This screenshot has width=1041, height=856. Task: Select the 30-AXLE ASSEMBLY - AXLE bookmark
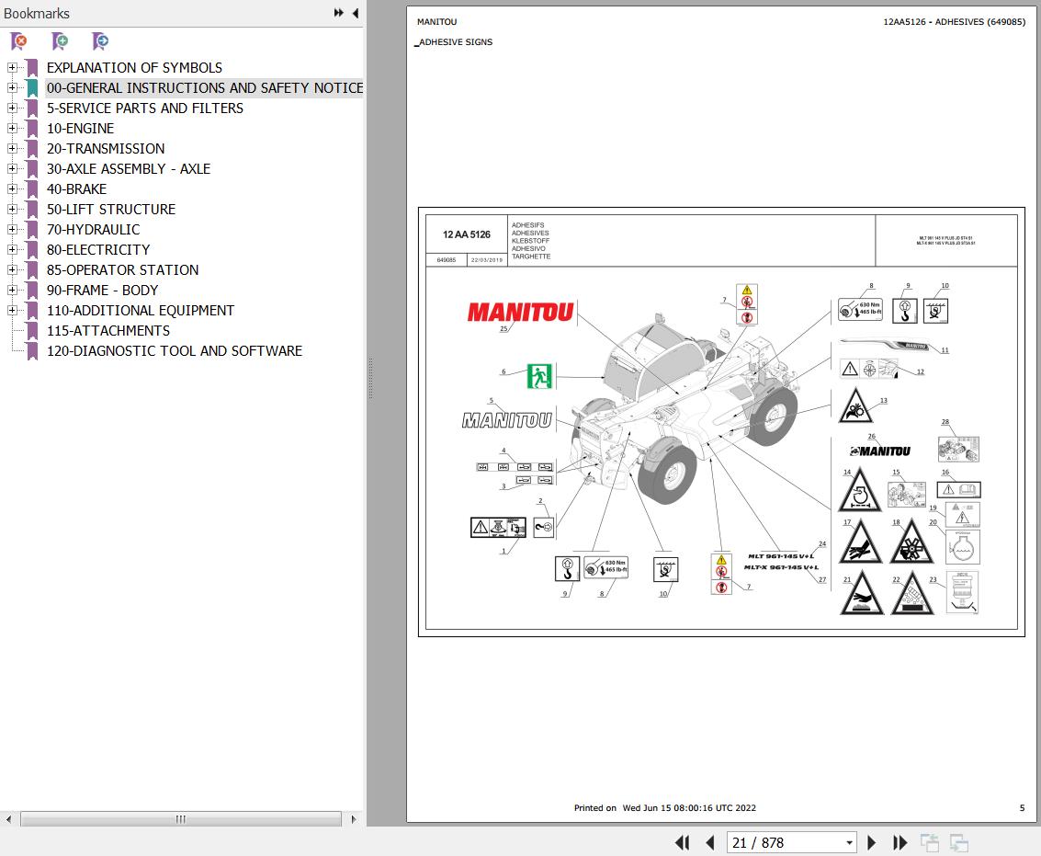(128, 169)
